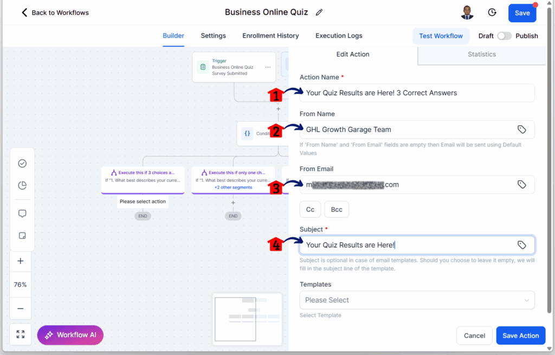This screenshot has width=555, height=355.
Task: Select the 'Execute this if only one ch...' branch
Action: point(233,180)
